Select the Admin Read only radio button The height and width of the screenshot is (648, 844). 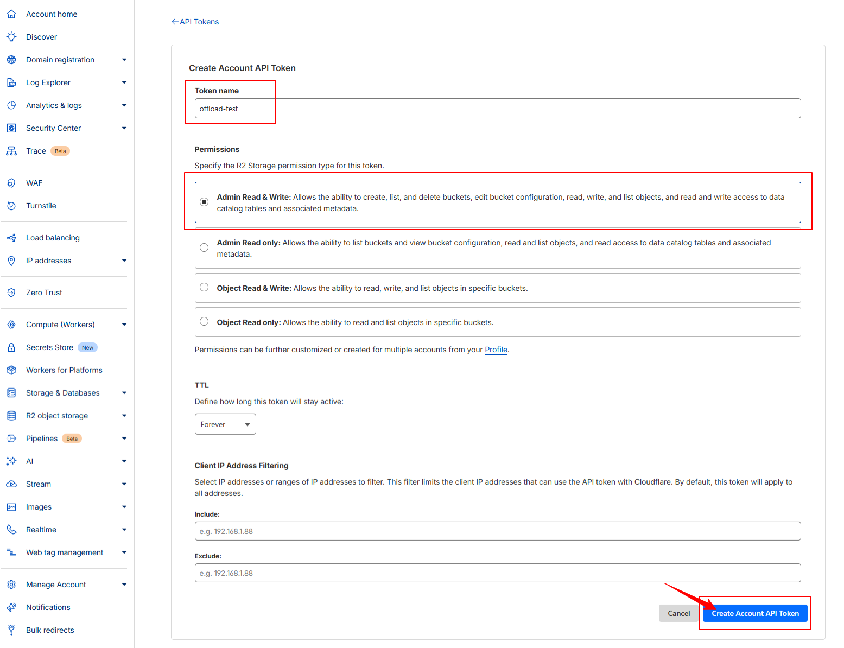(204, 247)
